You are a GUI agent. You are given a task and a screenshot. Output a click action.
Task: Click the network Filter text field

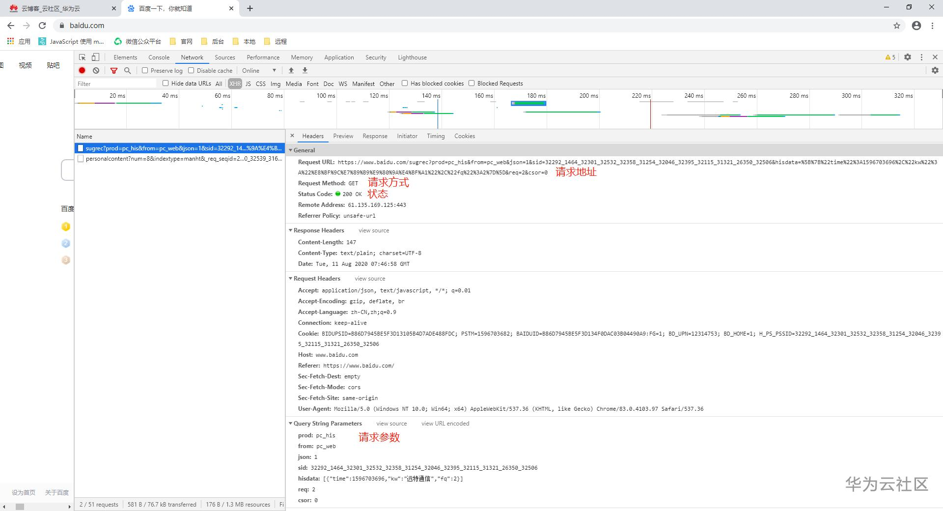pos(116,84)
